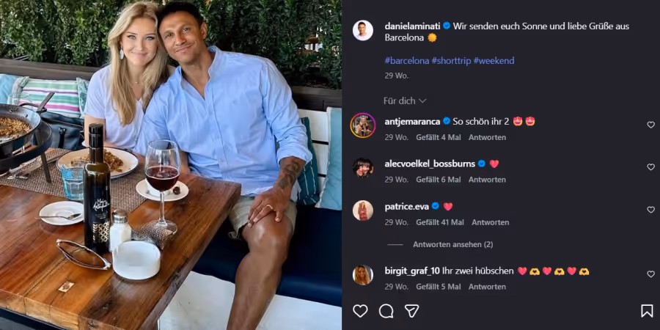Open antjemaranca's profile avatar
The width and height of the screenshot is (660, 330).
click(363, 125)
